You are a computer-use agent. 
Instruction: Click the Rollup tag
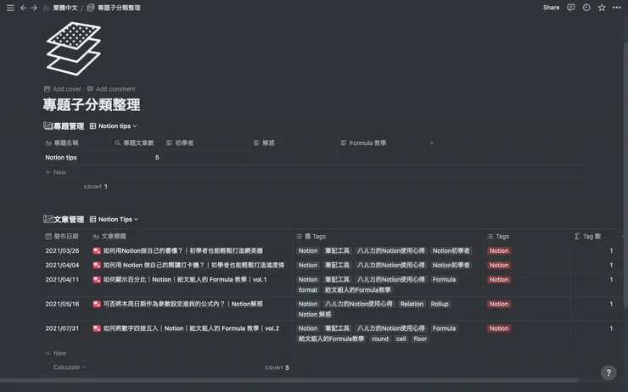pyautogui.click(x=440, y=304)
